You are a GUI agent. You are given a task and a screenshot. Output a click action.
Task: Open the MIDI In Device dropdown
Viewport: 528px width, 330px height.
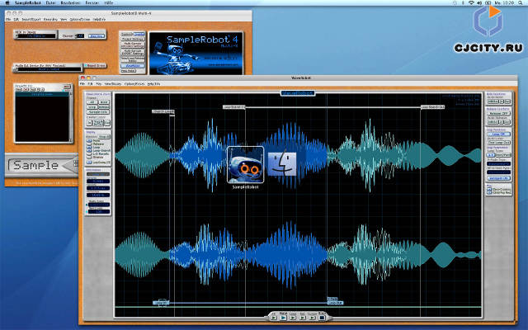(x=36, y=36)
